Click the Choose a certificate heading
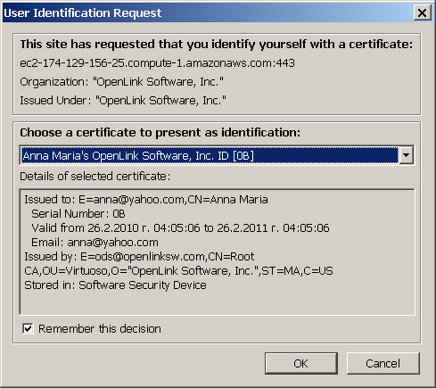 click(160, 133)
